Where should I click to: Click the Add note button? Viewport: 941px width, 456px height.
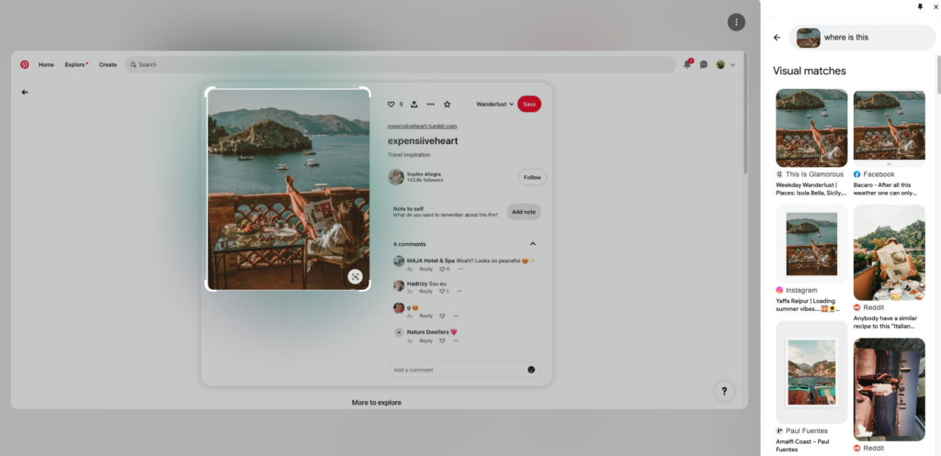pos(524,212)
